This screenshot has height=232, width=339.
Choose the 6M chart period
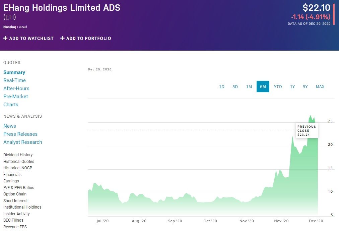pos(263,86)
